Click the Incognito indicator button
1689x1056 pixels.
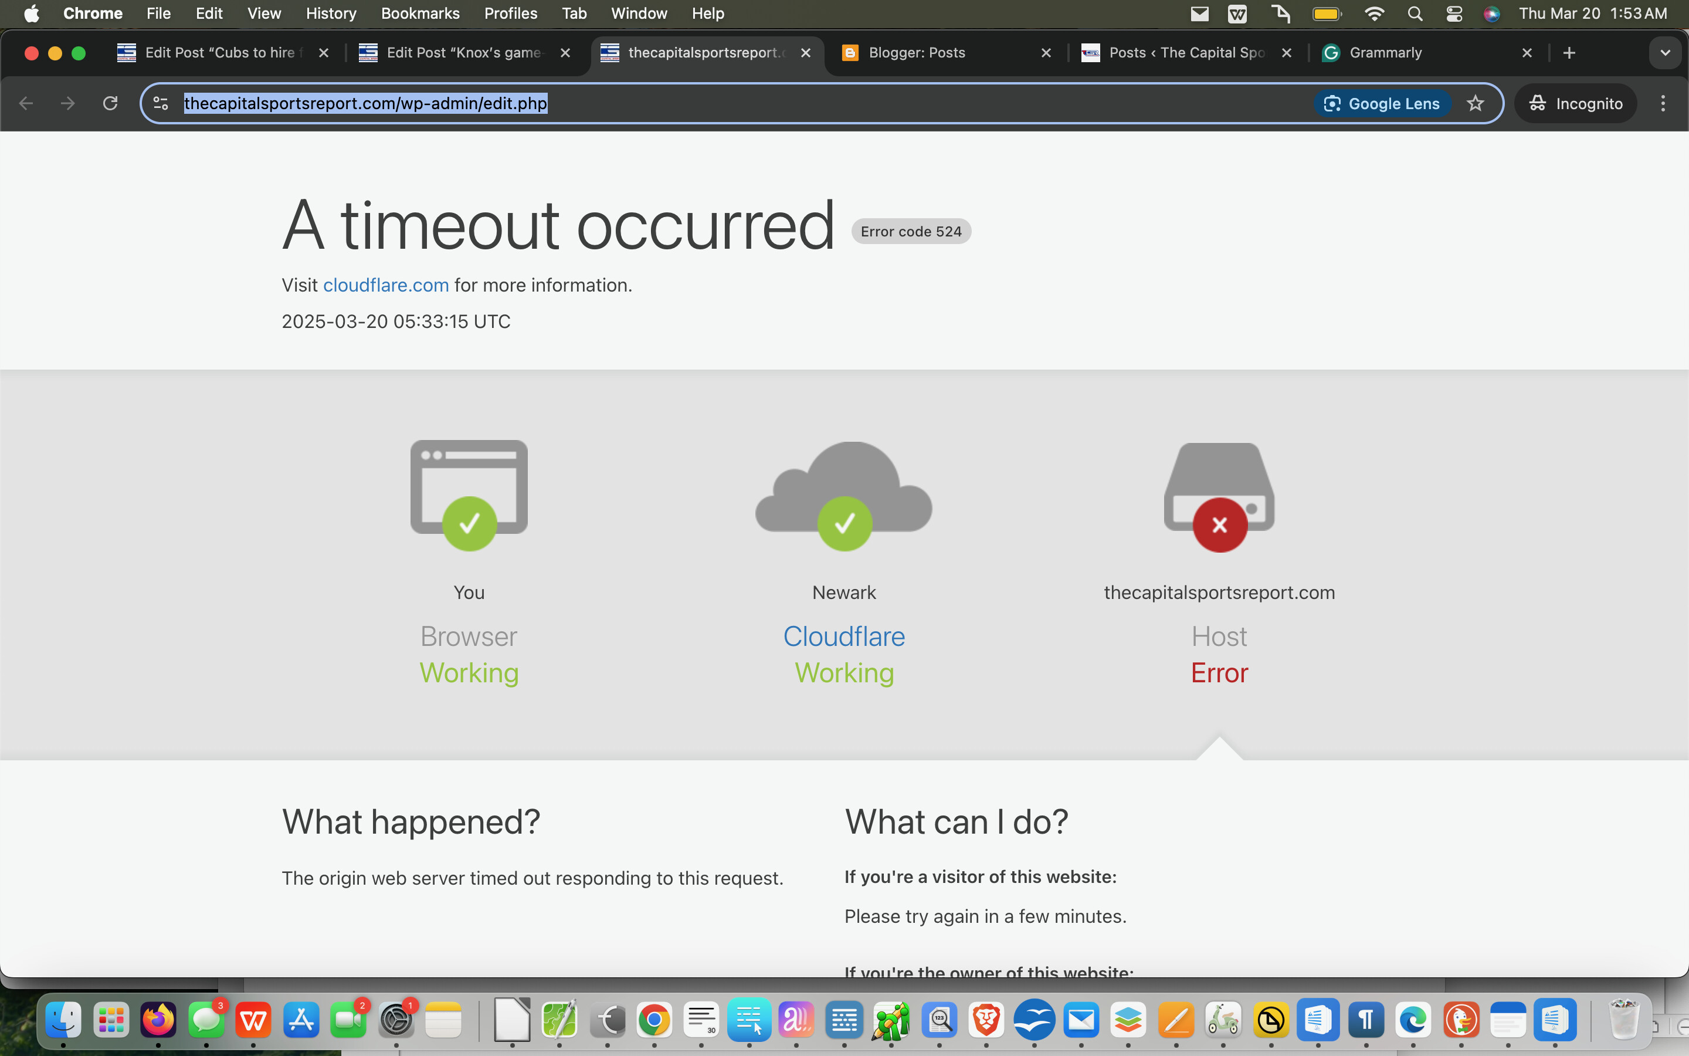1576,103
